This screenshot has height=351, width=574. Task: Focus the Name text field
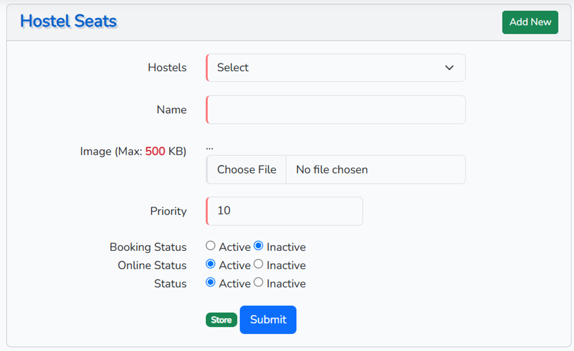336,110
